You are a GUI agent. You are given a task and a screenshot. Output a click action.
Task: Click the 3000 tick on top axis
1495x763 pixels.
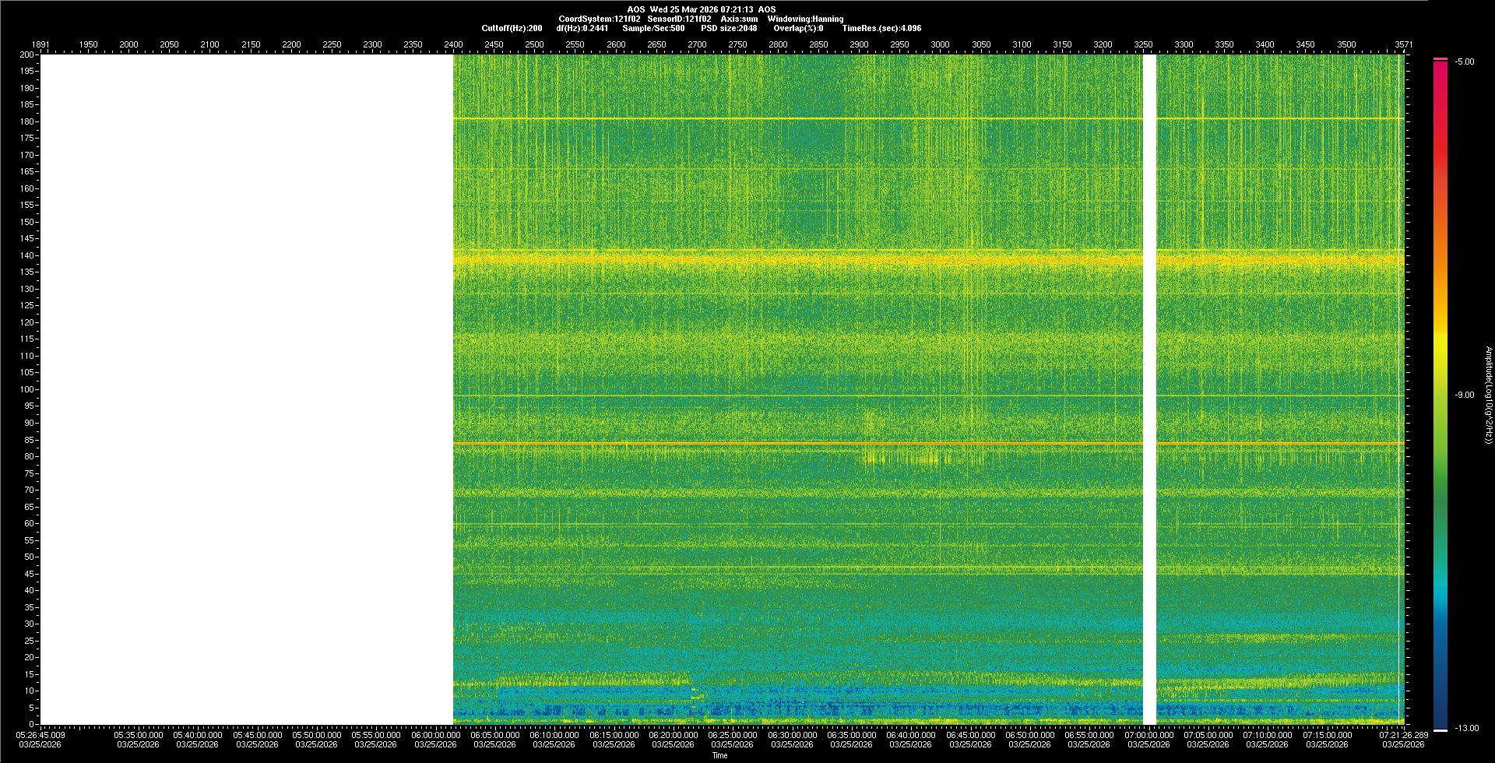coord(940,44)
